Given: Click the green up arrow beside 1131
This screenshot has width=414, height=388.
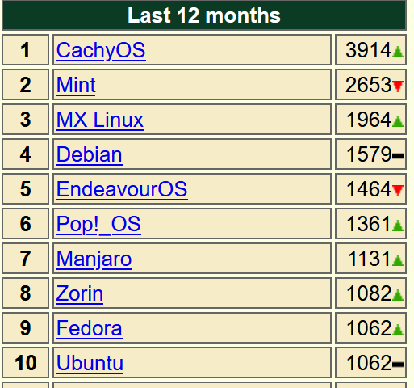Looking at the screenshot, I should click(398, 260).
